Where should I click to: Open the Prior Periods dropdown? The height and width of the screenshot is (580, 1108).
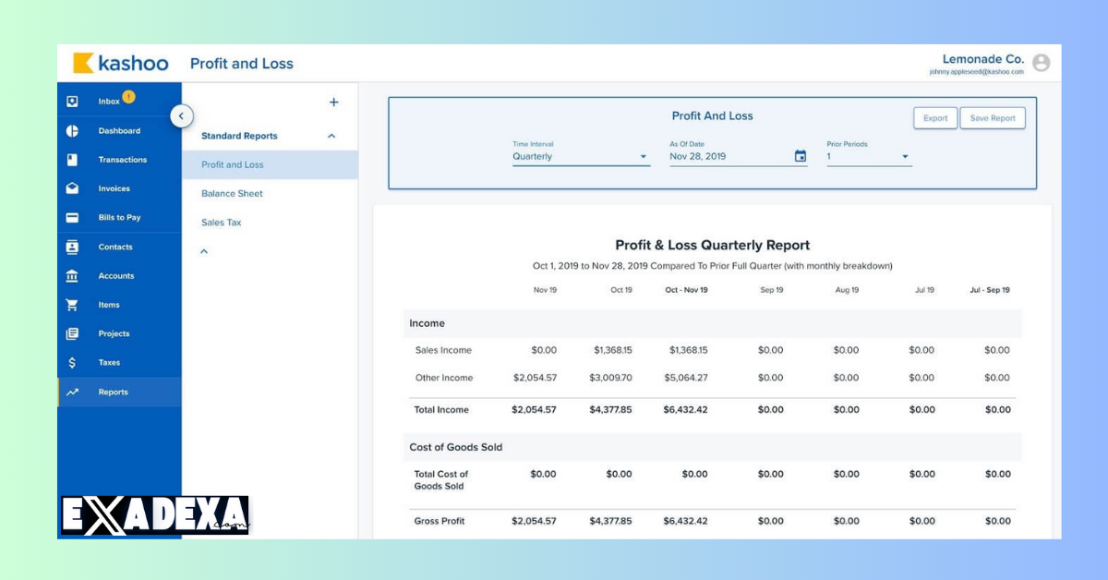point(868,156)
